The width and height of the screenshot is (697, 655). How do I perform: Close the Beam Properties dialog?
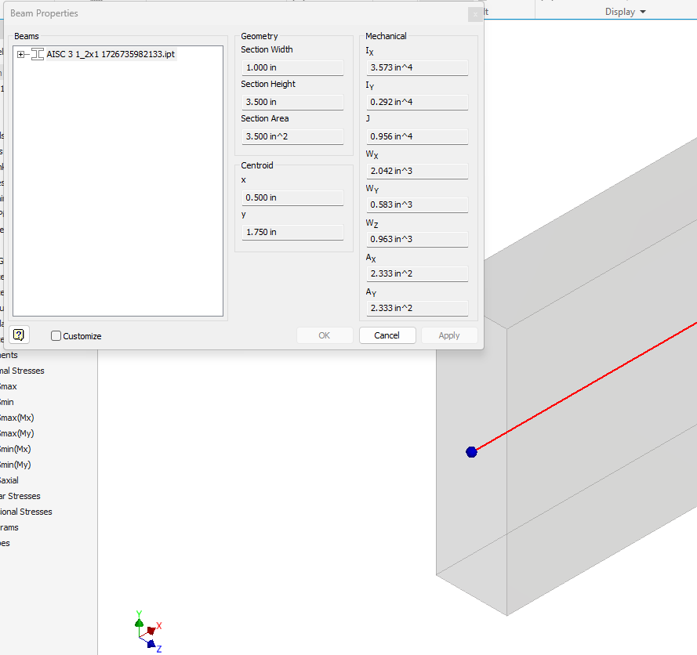(474, 14)
